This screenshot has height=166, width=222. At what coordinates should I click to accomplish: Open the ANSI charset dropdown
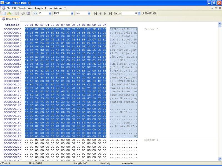(x=72, y=13)
